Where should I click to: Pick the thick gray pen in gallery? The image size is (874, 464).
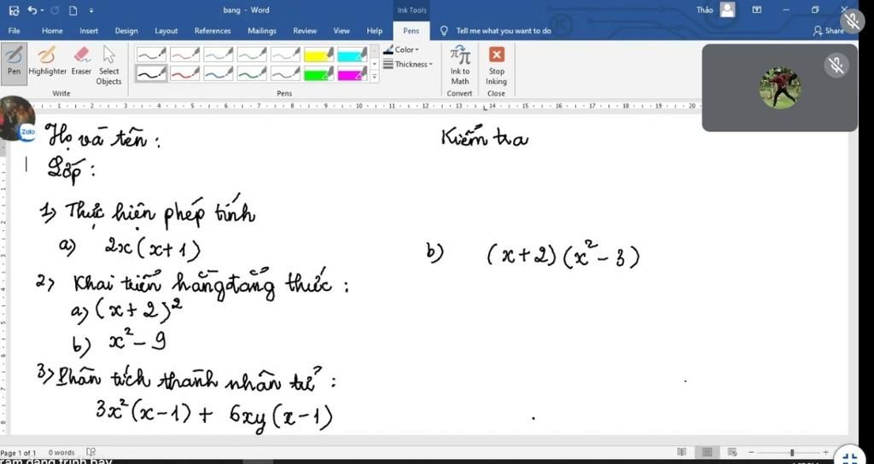(285, 72)
